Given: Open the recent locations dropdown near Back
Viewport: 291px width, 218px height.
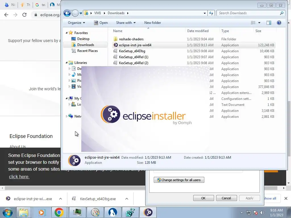Looking at the screenshot, I should click(x=81, y=13).
